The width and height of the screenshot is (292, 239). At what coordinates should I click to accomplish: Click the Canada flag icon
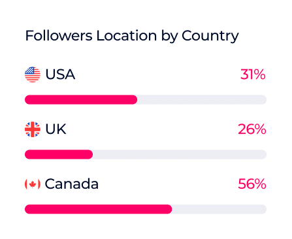point(33,184)
